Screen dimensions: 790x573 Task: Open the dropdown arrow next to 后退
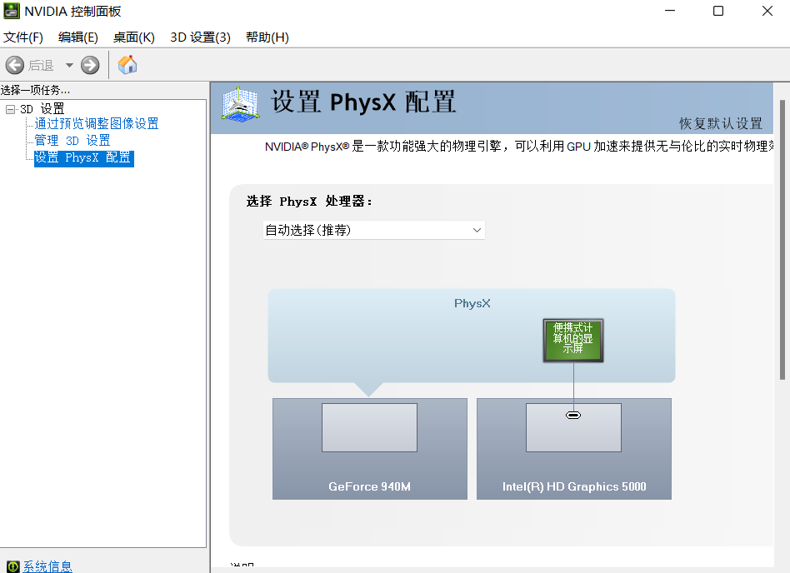pyautogui.click(x=68, y=64)
